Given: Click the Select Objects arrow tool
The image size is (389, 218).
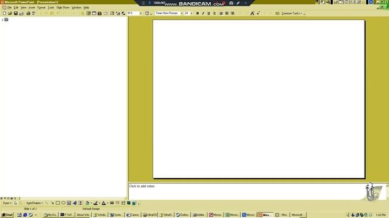Looking at the screenshot, I should (15, 203).
